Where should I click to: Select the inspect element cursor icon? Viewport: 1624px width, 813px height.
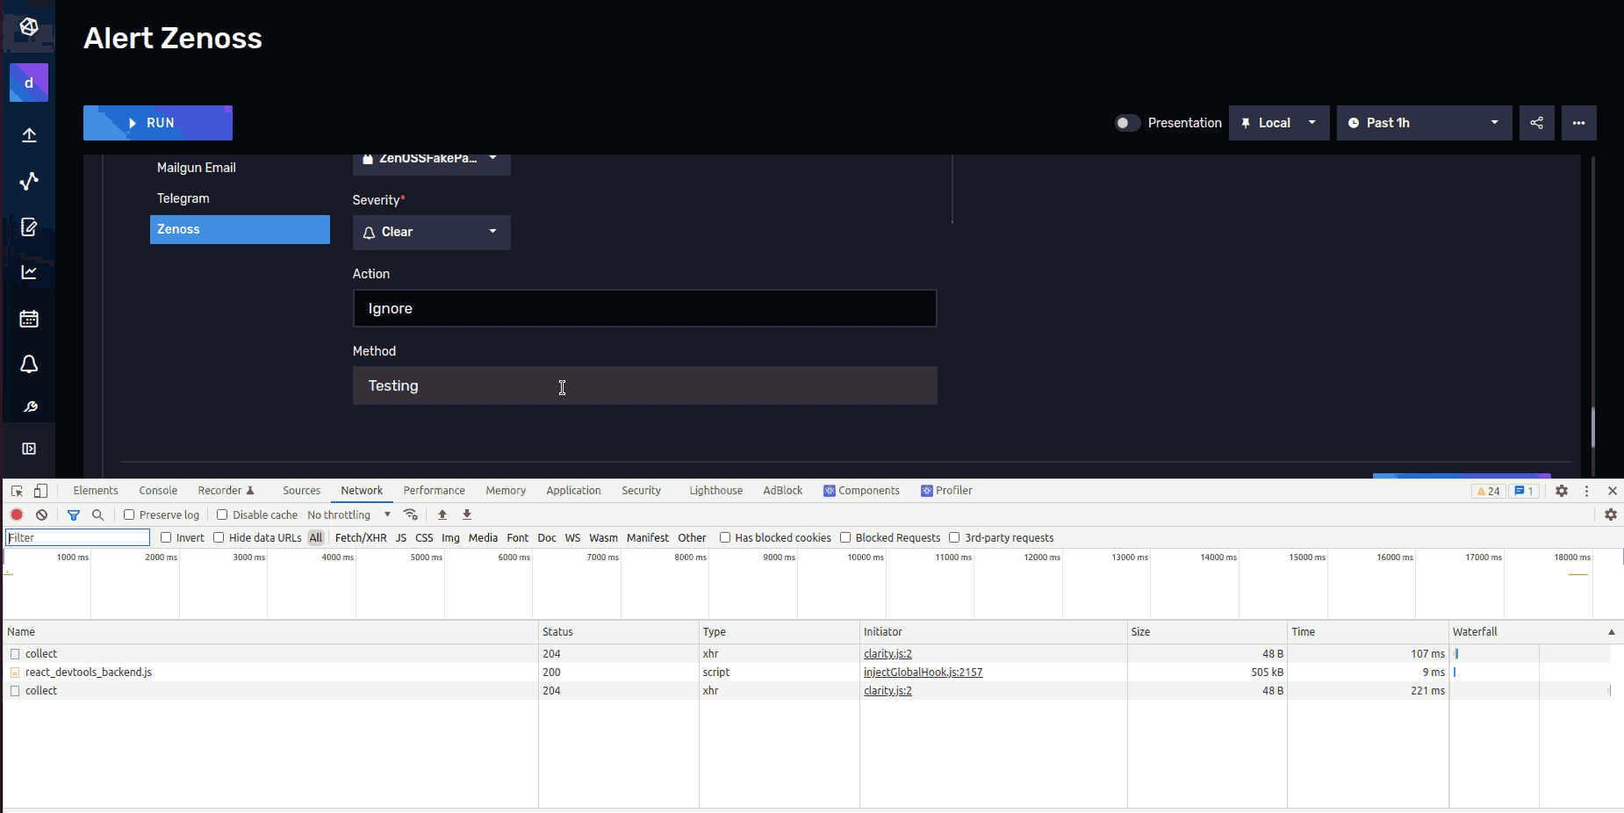pos(15,490)
